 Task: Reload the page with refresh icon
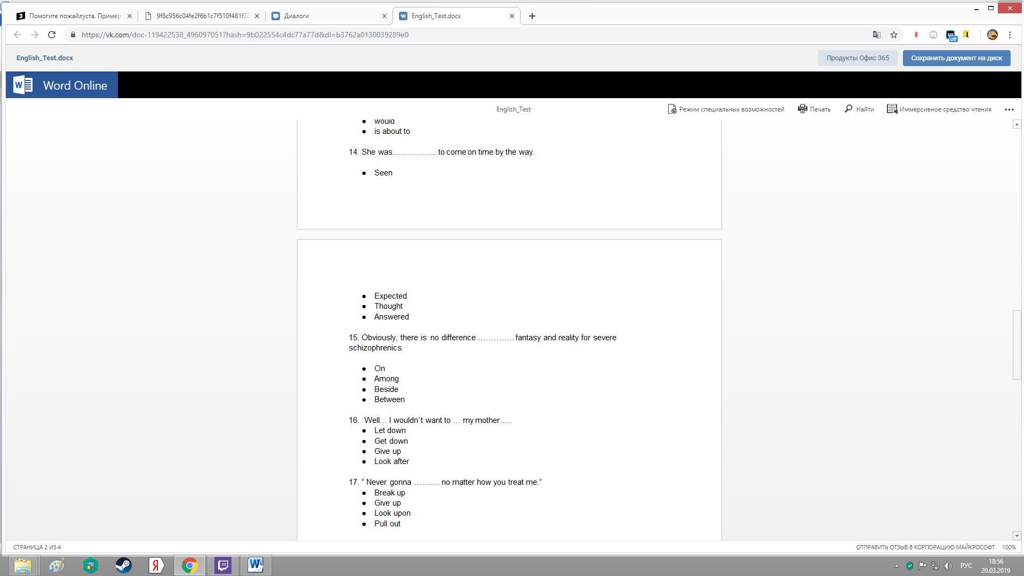click(52, 35)
